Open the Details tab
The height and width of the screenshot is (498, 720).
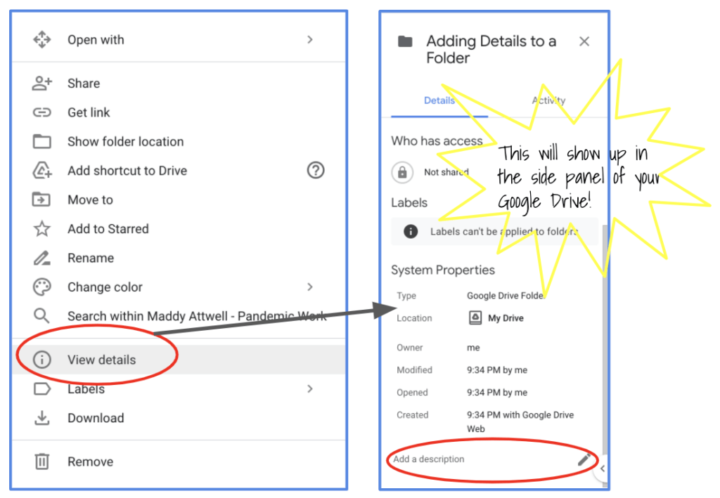pos(439,100)
